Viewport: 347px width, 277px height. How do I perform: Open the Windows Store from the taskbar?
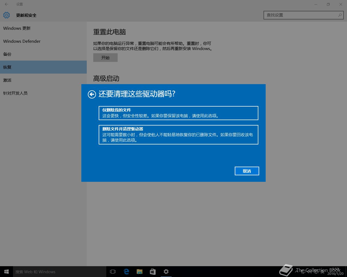[153, 272]
